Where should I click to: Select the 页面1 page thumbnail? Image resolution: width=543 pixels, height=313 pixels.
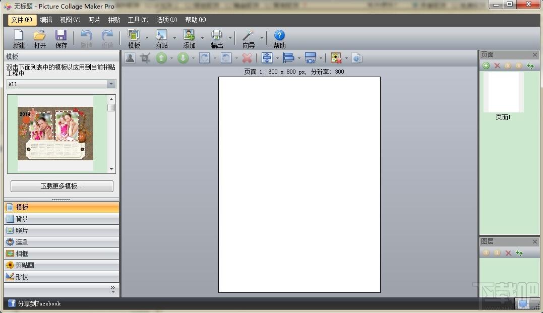pos(503,92)
